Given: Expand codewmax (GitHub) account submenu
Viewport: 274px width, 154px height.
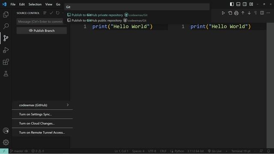Looking at the screenshot, I should coord(42,105).
